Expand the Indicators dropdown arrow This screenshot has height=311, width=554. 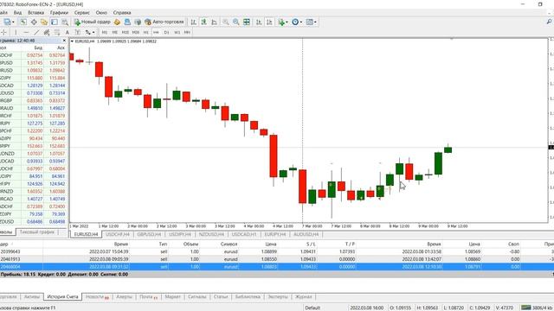click(x=287, y=22)
